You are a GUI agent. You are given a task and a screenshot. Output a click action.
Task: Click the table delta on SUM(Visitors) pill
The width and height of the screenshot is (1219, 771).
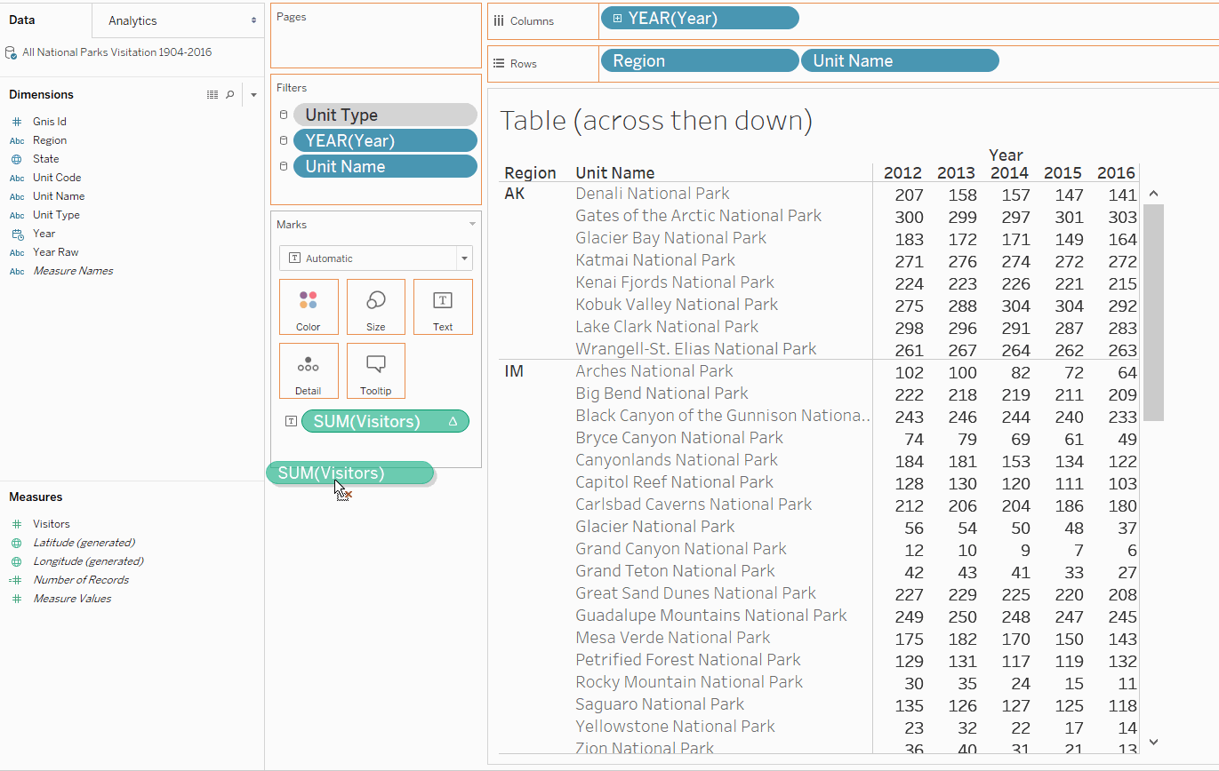click(453, 422)
